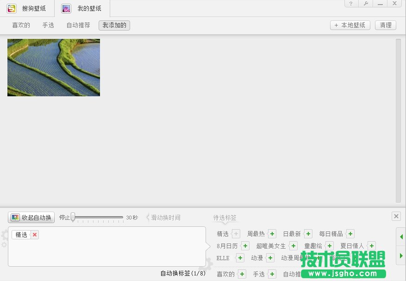Open the 手选 tab

point(48,25)
